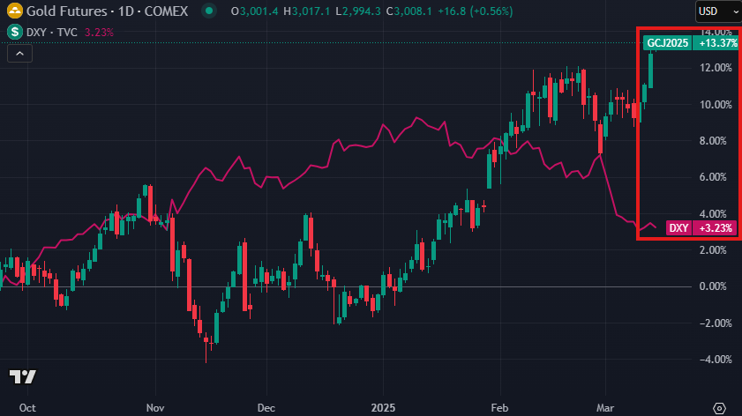742x416 pixels.
Task: Click the DXY label on the price scale
Action: 678,228
